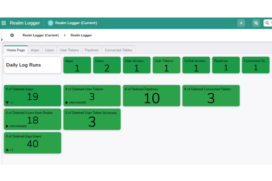The image size is (272, 181).
Task: Click the breadcrumb chevron separator
Action: [65, 35]
